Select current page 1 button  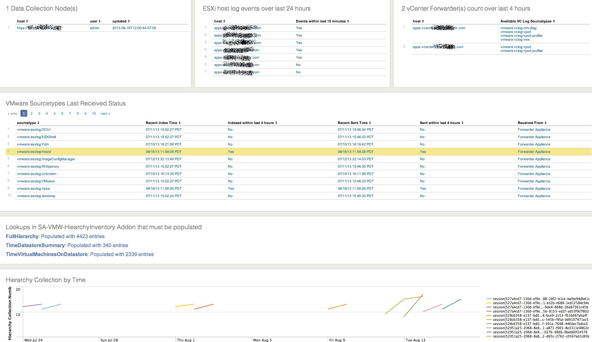point(24,113)
